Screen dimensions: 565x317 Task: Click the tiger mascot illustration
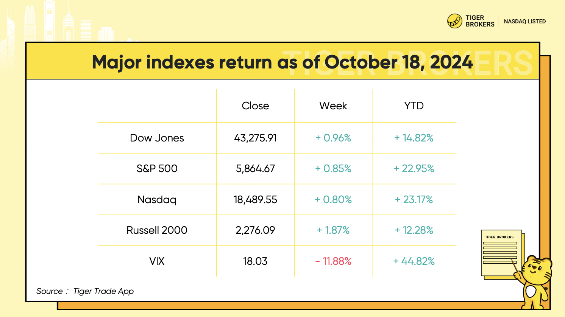point(535,282)
